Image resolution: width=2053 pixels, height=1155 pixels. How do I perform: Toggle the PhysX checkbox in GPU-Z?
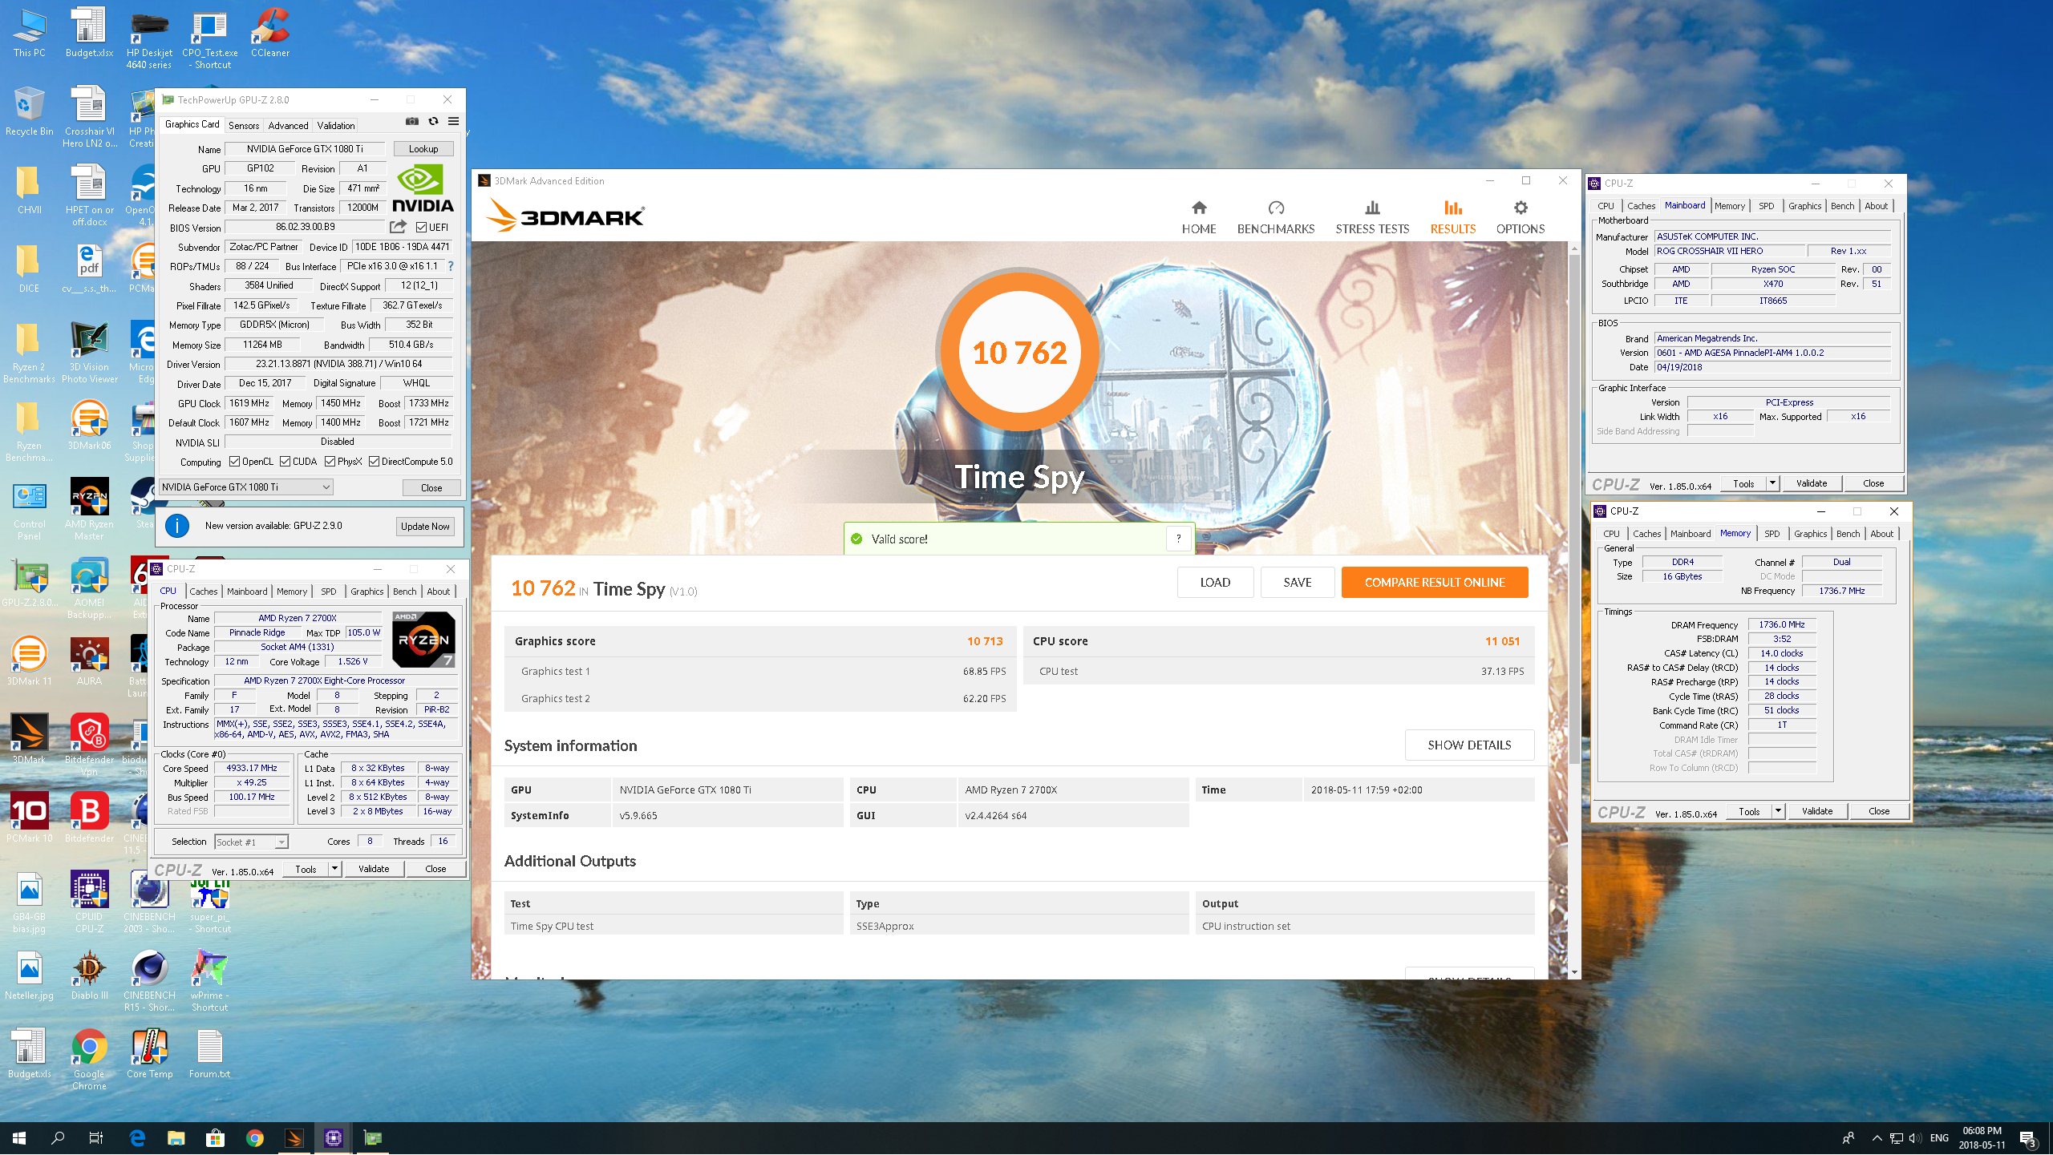[330, 462]
